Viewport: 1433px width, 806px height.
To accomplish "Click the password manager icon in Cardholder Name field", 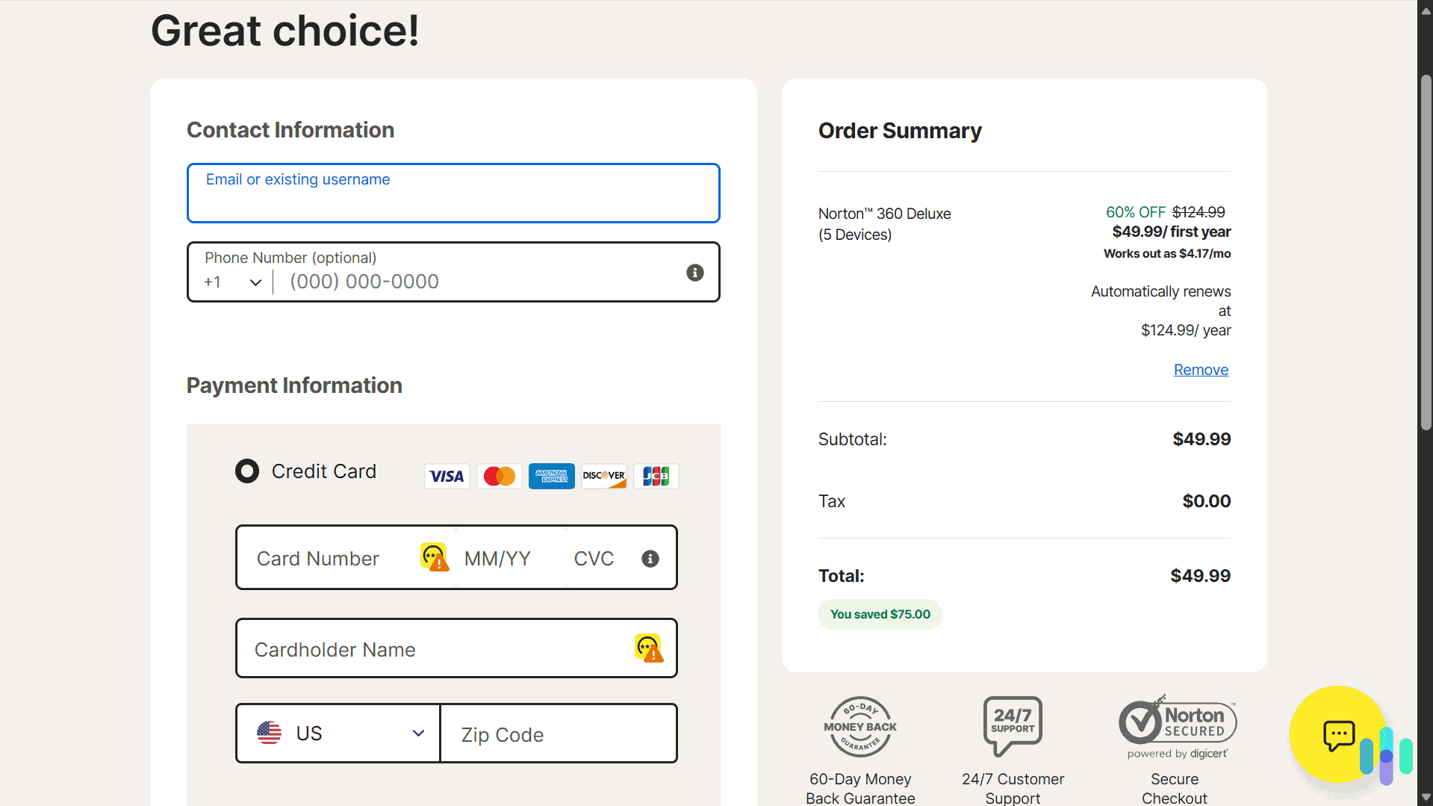I will (649, 648).
